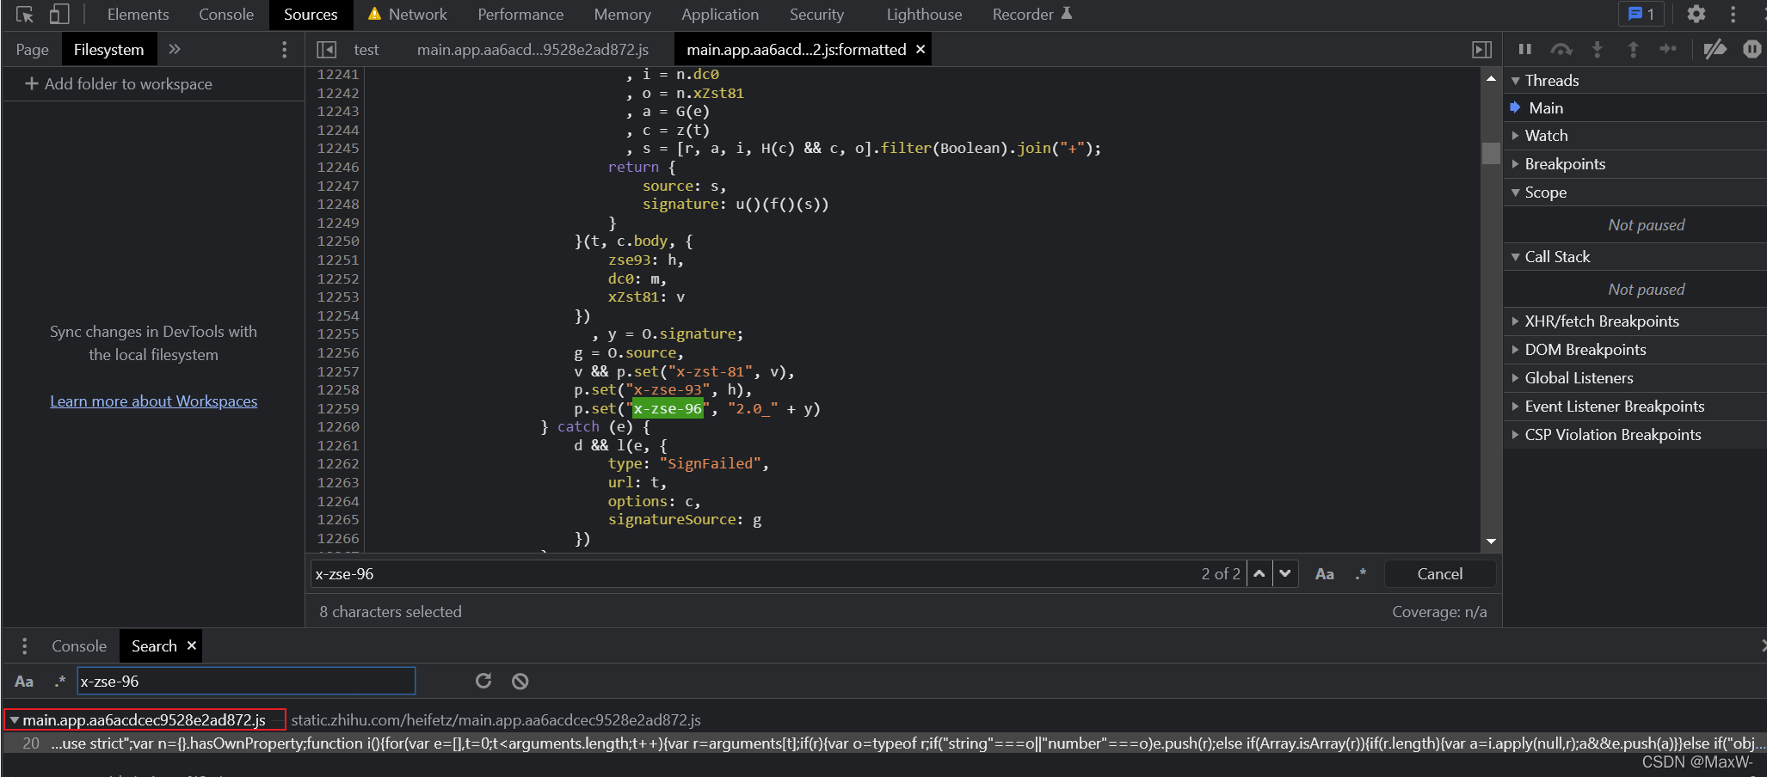Switch to Console tab in drawer
Image resolution: width=1767 pixels, height=777 pixels.
point(79,646)
